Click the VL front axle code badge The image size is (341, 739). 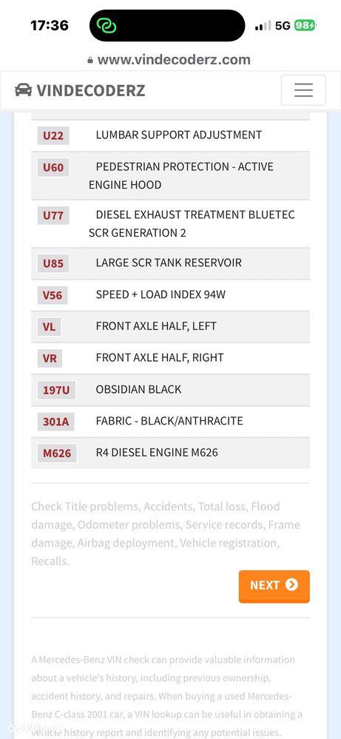click(x=49, y=327)
